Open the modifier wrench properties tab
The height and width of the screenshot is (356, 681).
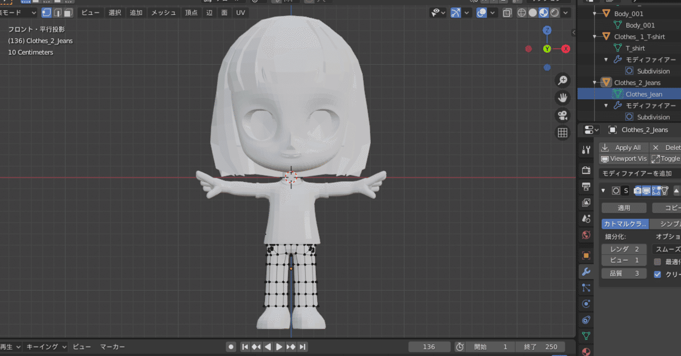586,272
